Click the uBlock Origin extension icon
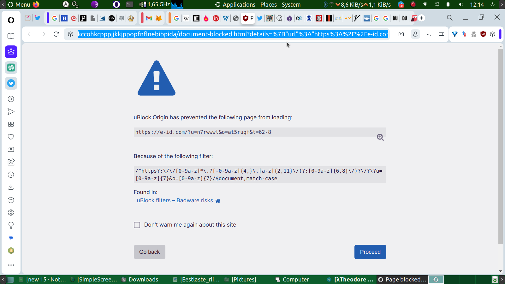This screenshot has height=284, width=505. point(483,34)
